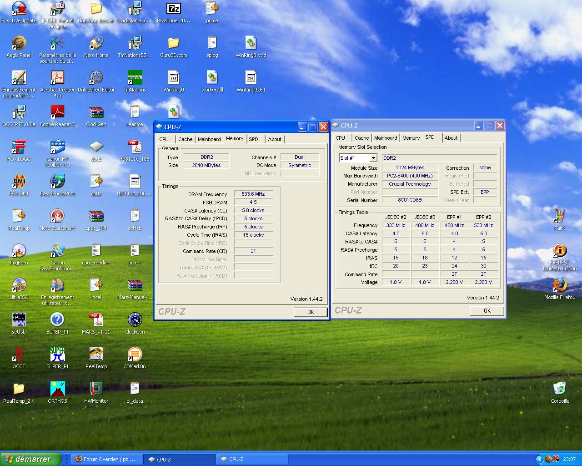Select the OCCTPT2.0.0a icon
This screenshot has height=466, width=582.
click(19, 116)
